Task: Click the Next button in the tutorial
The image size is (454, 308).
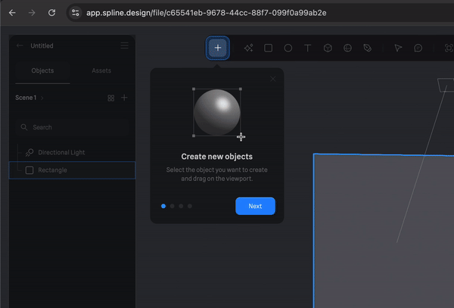Action: (x=255, y=206)
